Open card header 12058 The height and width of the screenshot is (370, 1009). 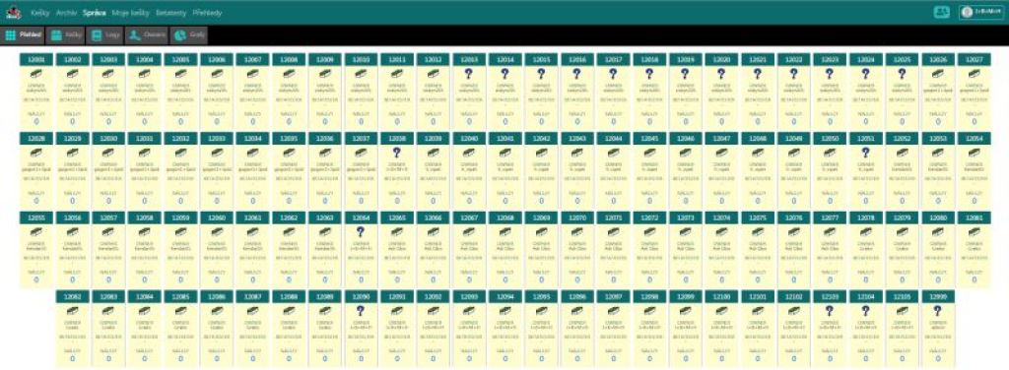[144, 217]
